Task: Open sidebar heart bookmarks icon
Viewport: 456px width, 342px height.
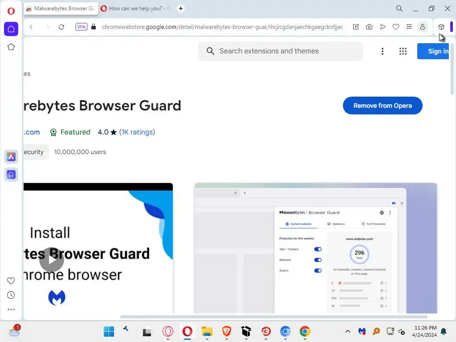Action: [x=11, y=281]
